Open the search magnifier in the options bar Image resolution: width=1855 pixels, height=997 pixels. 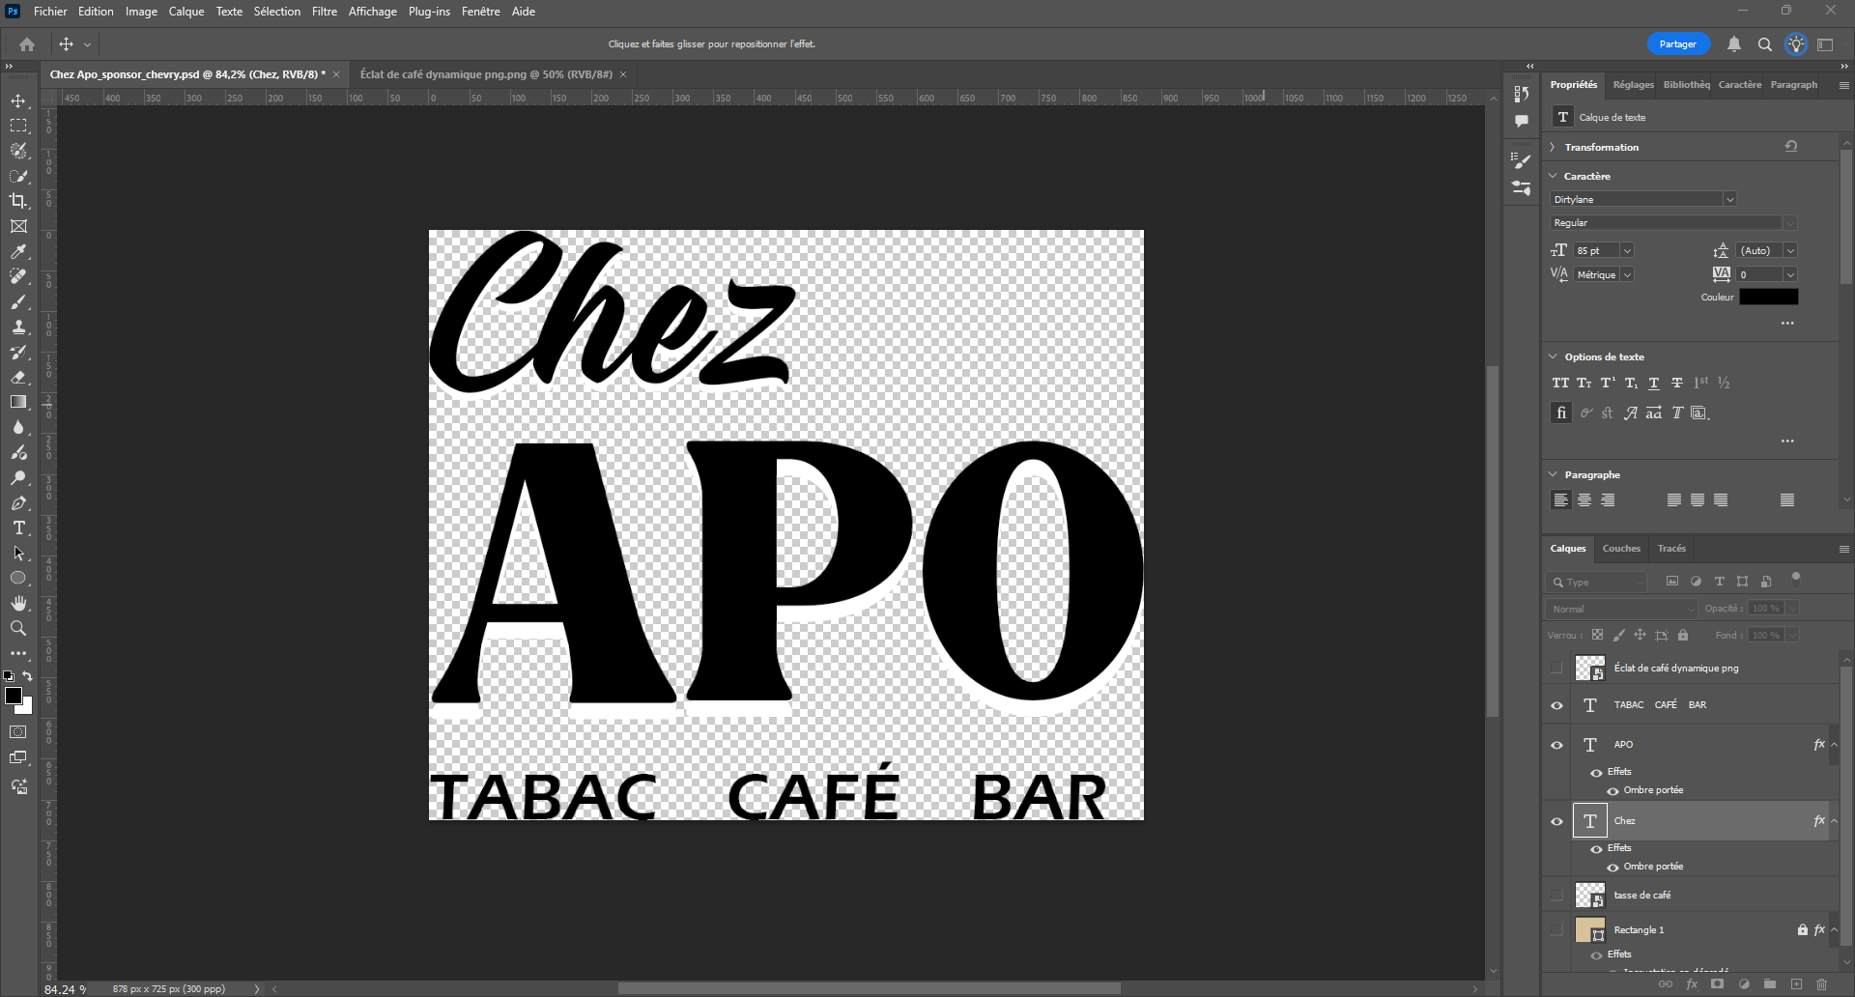coord(1765,44)
